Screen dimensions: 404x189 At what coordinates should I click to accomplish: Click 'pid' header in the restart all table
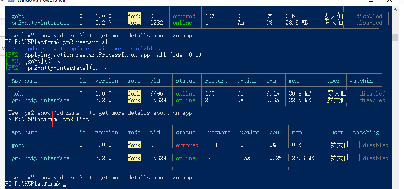coord(155,81)
